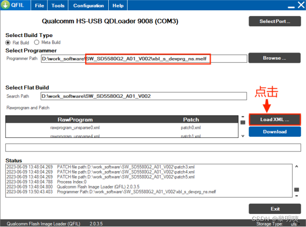Open the Tools menu
Screen dimensions: 306x227
58,6
